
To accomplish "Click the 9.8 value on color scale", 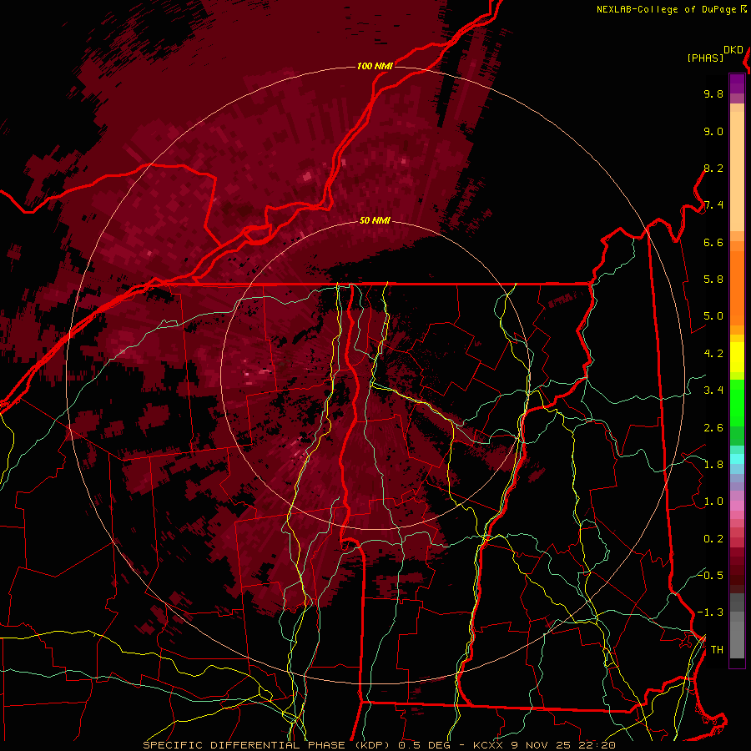I will tap(713, 93).
